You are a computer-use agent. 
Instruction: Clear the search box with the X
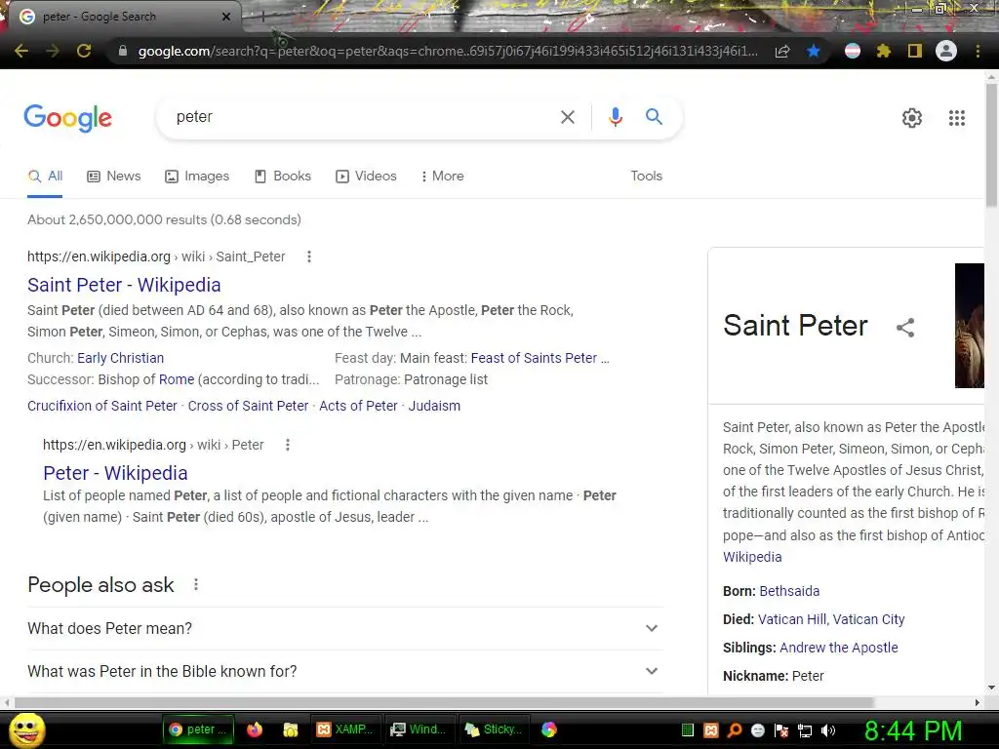click(x=567, y=117)
